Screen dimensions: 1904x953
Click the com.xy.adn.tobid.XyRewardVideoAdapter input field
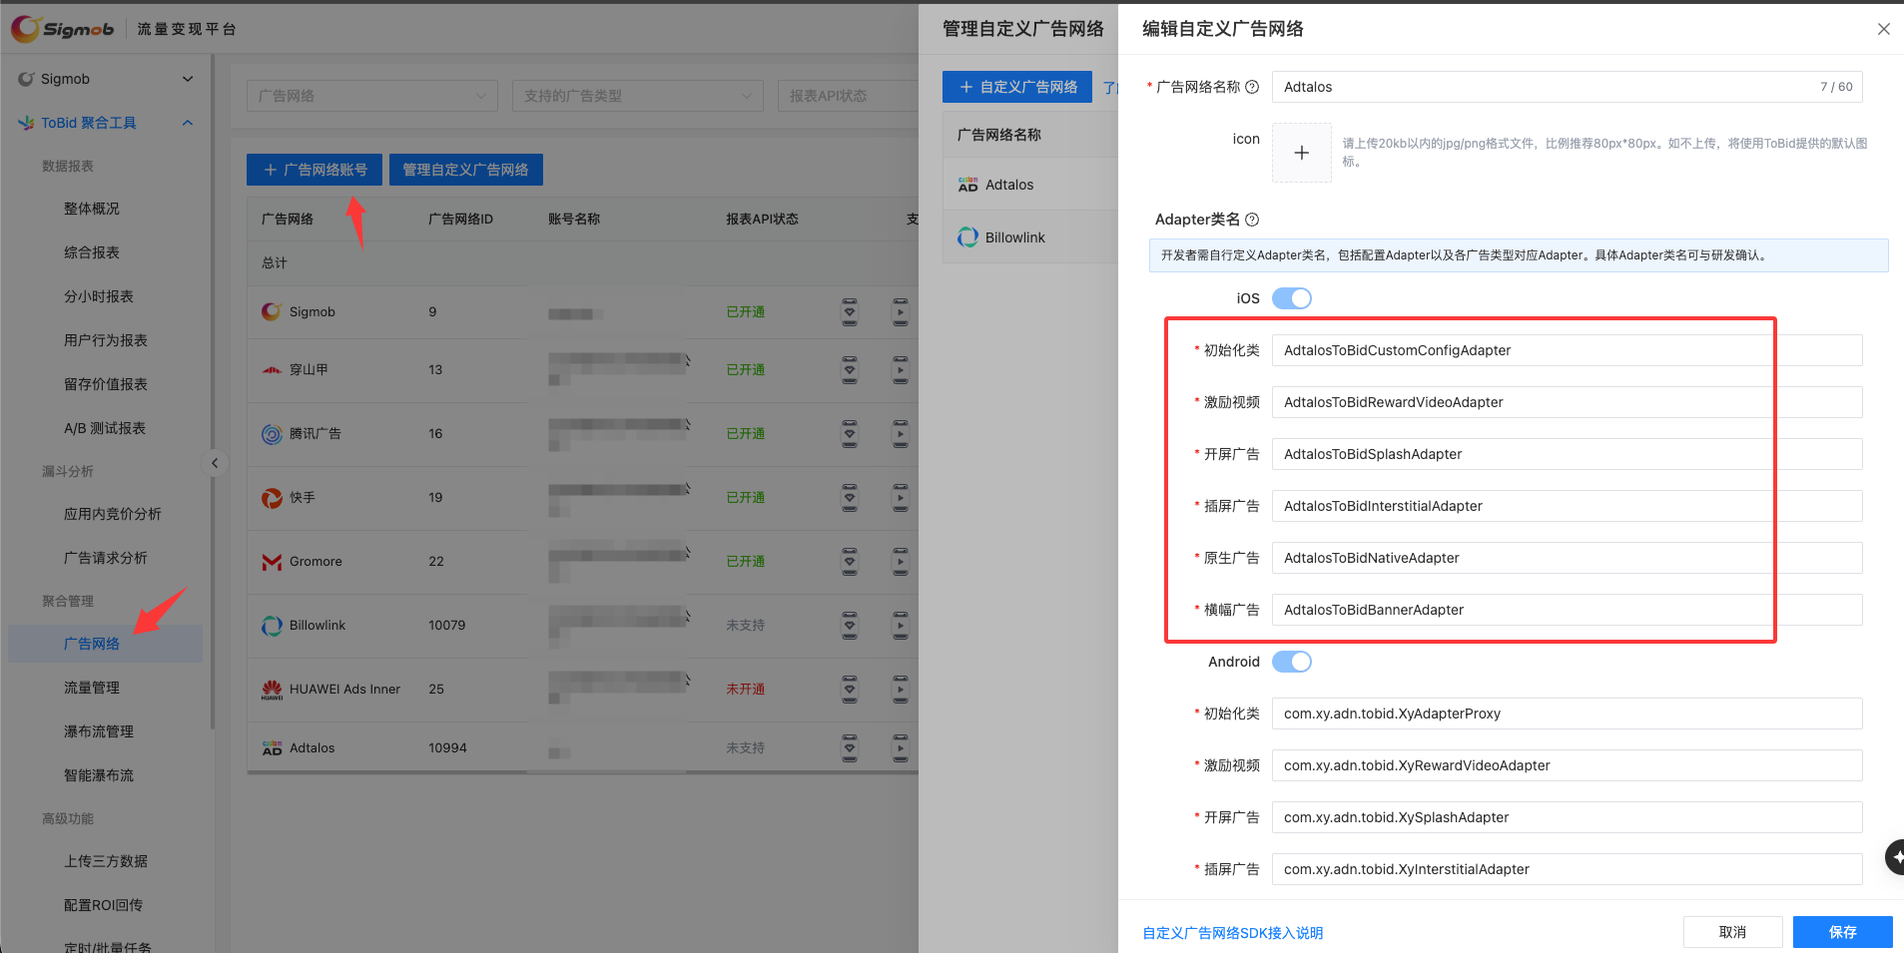point(1568,765)
